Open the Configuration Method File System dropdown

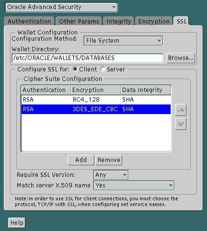(123, 41)
